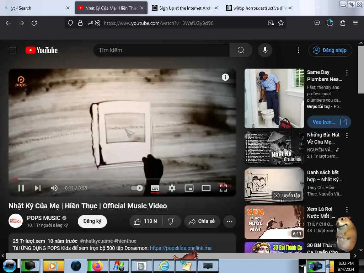Open the popskids.onelink.me link
The height and width of the screenshot is (273, 364).
tap(181, 248)
